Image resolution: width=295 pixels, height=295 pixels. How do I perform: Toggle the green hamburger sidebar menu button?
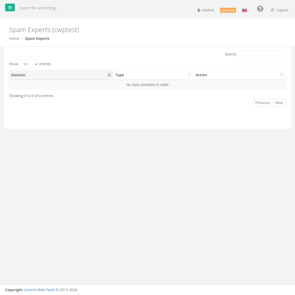coord(10,7)
